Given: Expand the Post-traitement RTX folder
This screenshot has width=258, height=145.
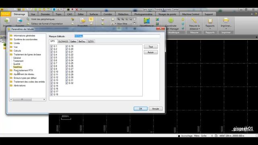Looking at the screenshot, I should 11,70.
